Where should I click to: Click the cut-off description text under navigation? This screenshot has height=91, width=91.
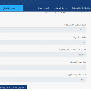tap(66, 12)
